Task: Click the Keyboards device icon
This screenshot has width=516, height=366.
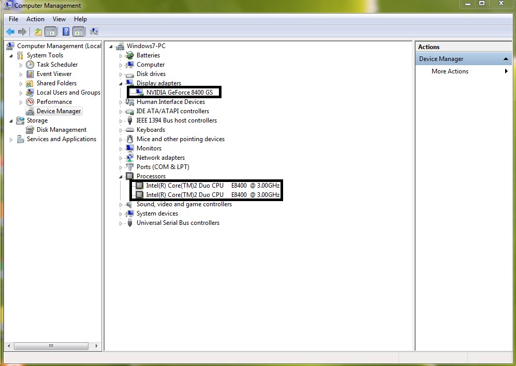Action: (x=130, y=130)
